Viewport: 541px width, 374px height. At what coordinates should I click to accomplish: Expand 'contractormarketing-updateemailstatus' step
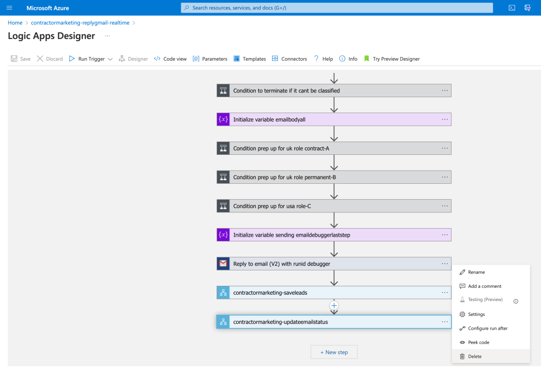click(334, 322)
